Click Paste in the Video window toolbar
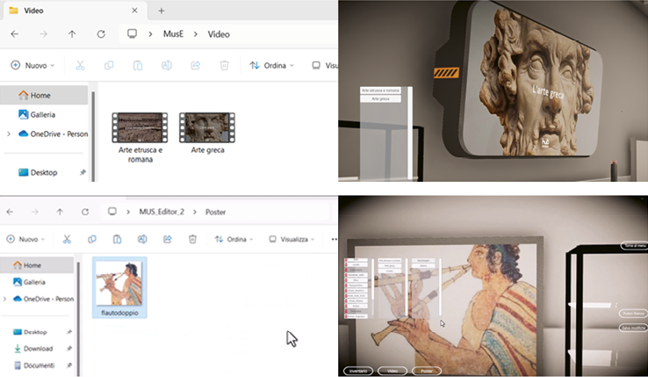The image size is (648, 377). (138, 65)
